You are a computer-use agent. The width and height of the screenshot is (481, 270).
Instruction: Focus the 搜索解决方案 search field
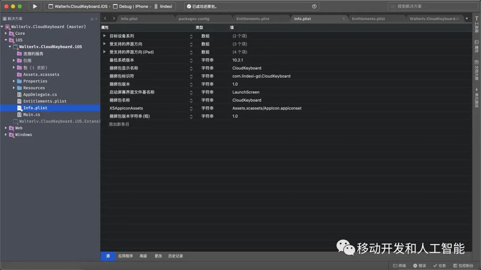pos(432,6)
